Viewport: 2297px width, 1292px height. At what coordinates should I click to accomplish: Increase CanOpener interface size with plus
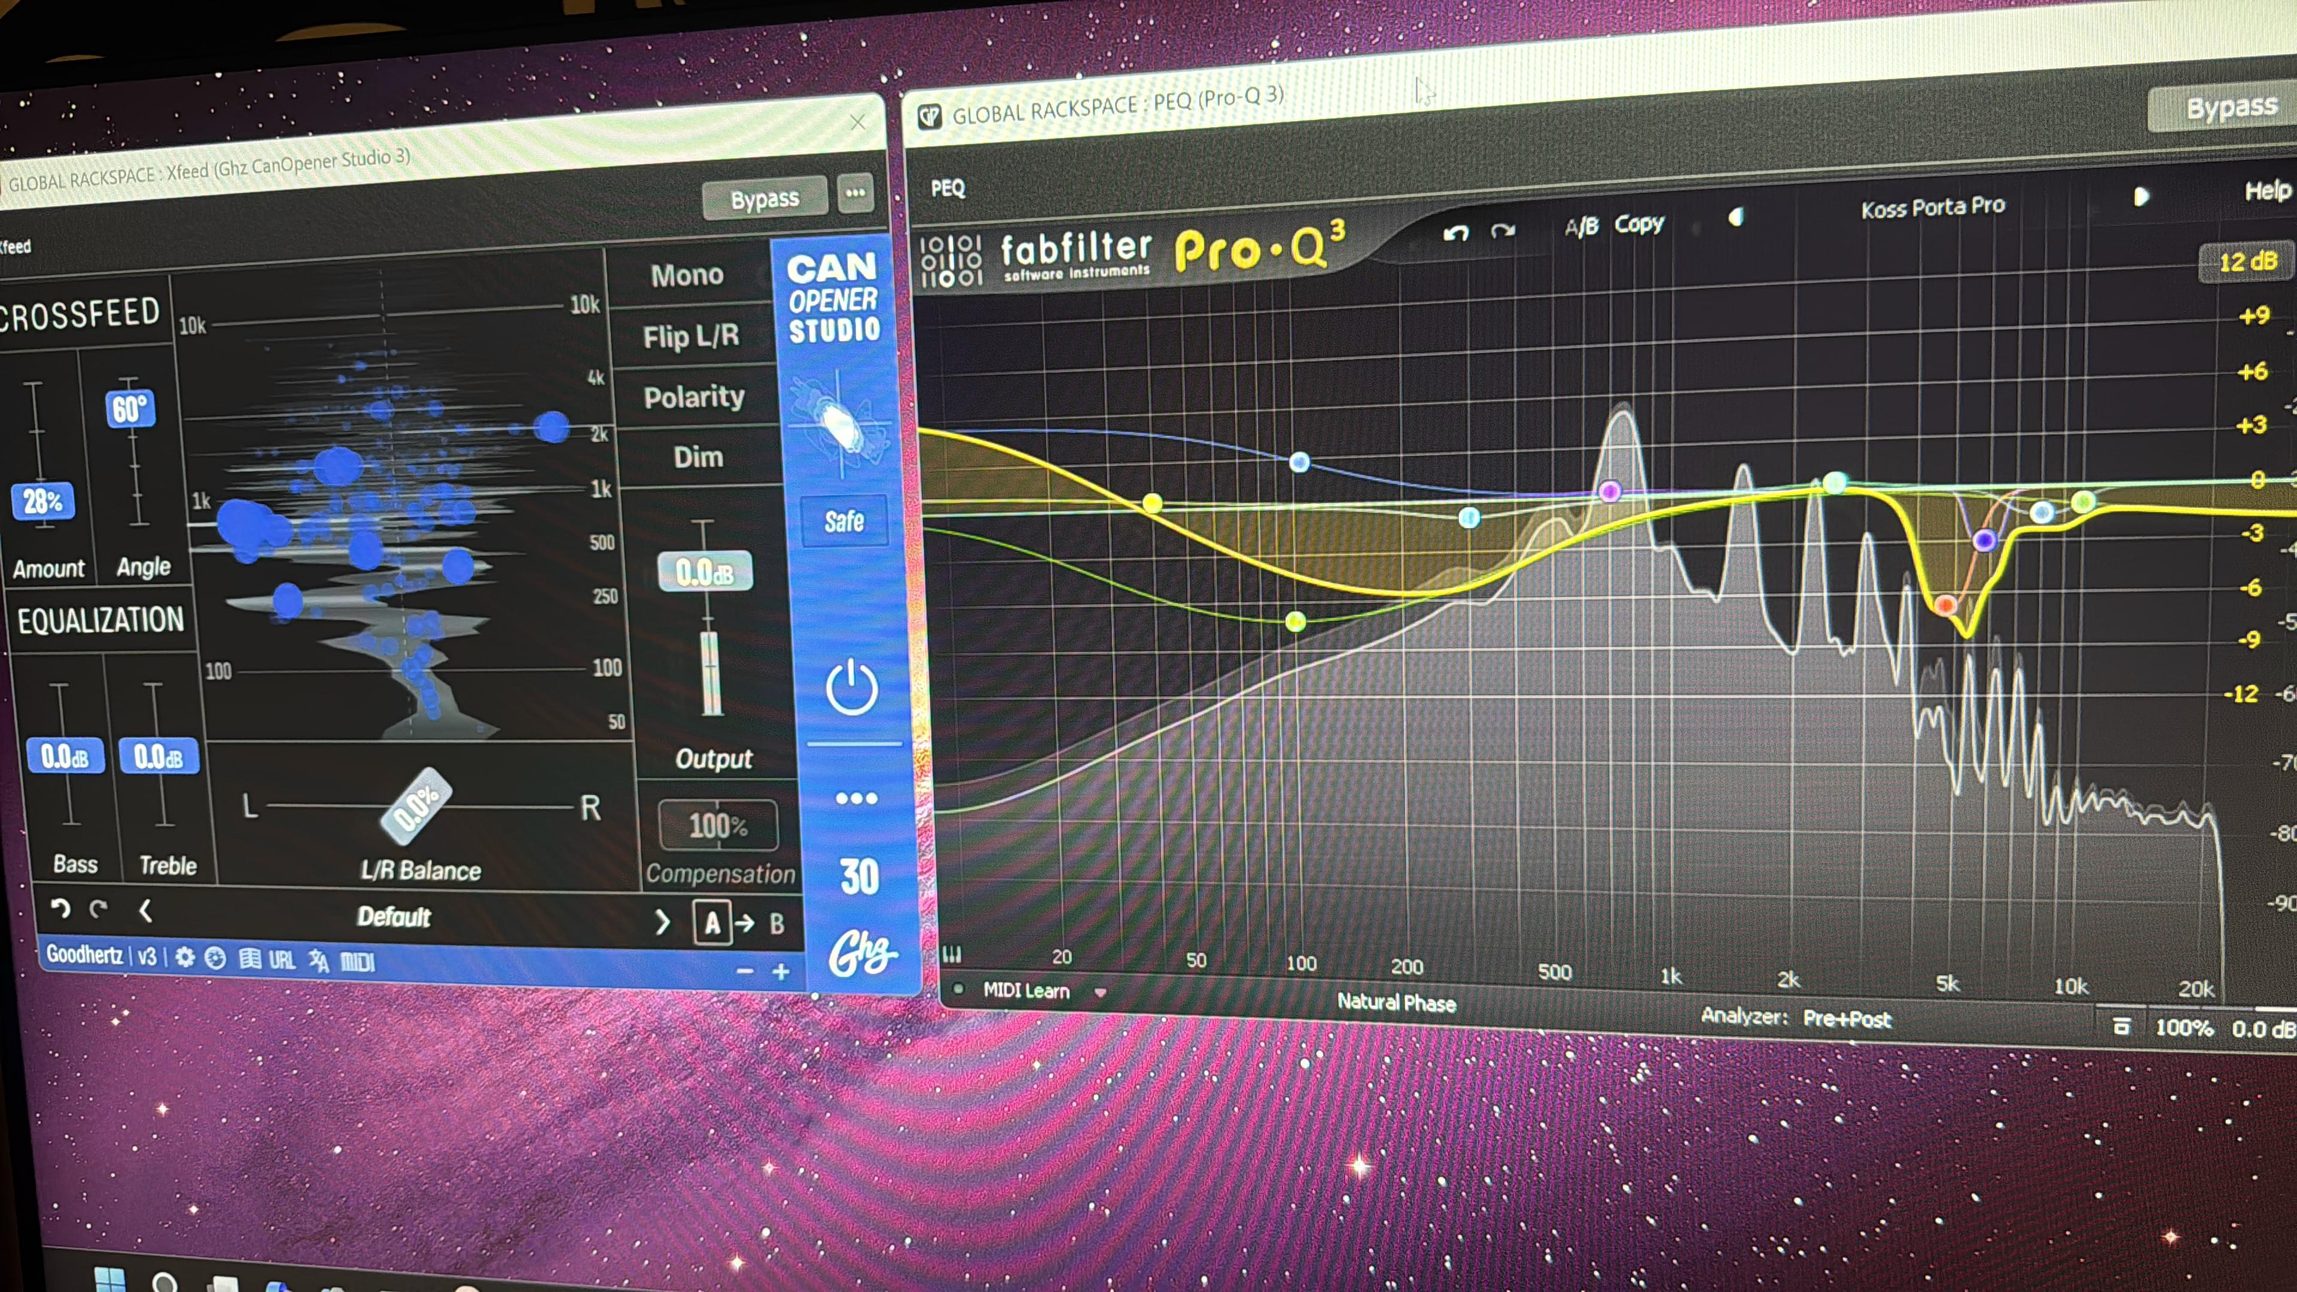tap(781, 972)
